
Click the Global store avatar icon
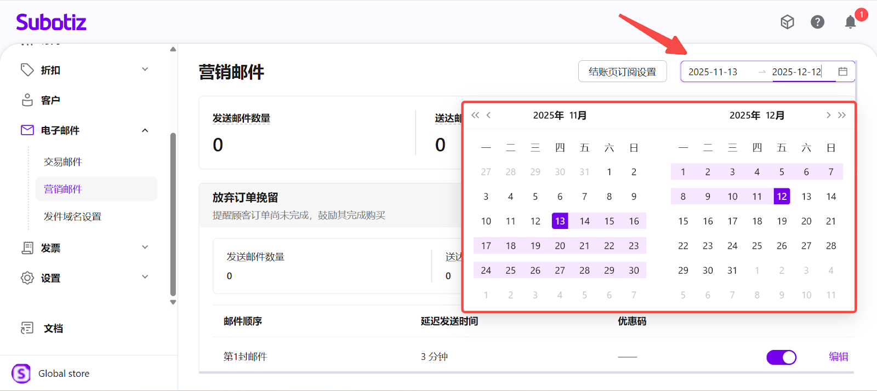click(x=21, y=373)
